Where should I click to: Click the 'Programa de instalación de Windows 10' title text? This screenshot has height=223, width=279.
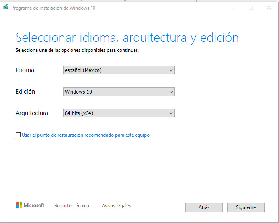[x=53, y=8]
